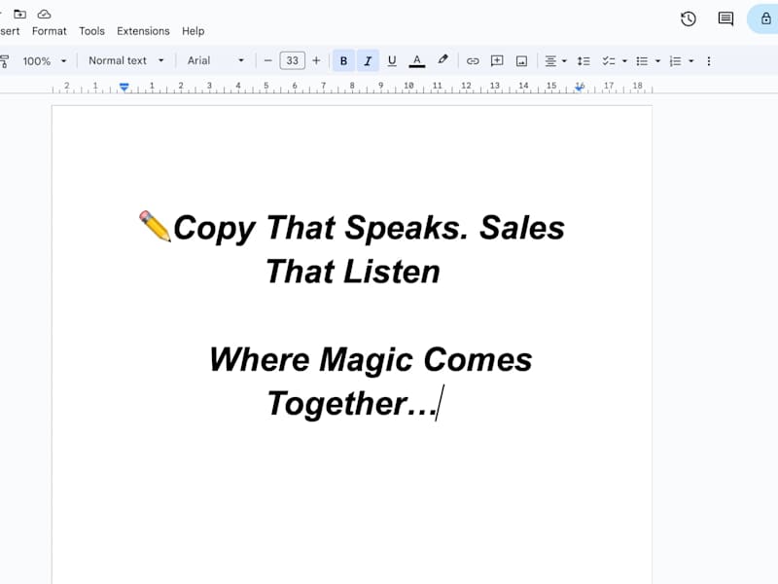Open the Format menu

(x=50, y=31)
